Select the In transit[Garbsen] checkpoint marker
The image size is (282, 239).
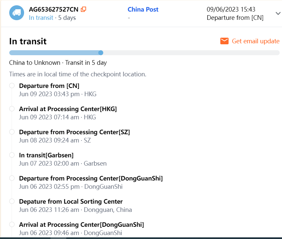[x=12, y=155]
